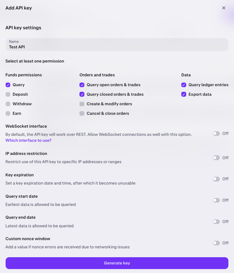Uncheck the Query funds permission

coord(8,85)
